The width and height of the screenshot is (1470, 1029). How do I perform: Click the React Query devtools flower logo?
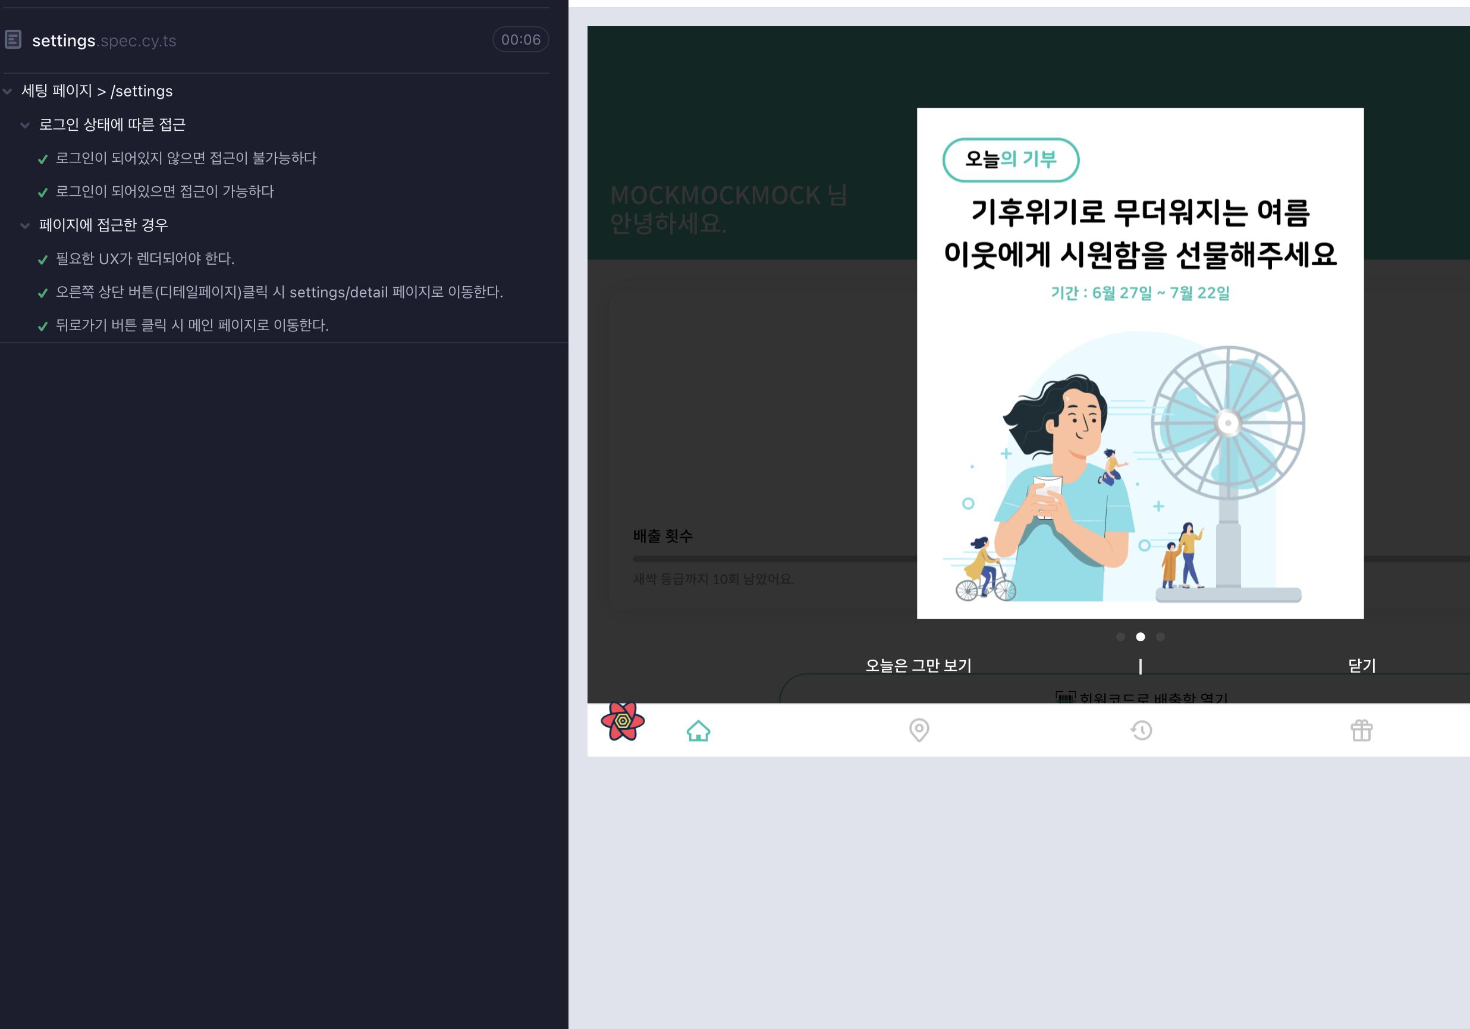pyautogui.click(x=623, y=721)
